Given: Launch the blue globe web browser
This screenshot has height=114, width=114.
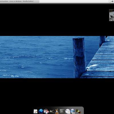Looking at the screenshot, I should (x=41, y=111).
